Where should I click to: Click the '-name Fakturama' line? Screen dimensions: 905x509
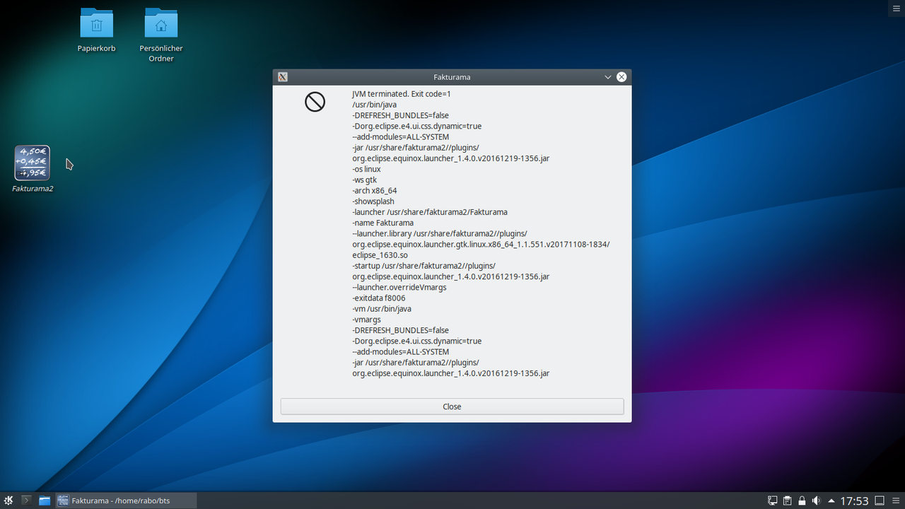click(x=383, y=223)
